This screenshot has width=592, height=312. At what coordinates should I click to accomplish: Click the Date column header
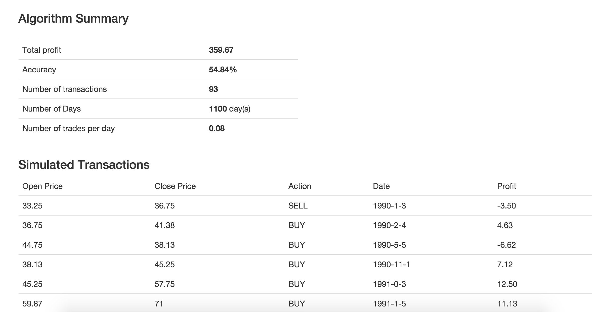click(381, 186)
